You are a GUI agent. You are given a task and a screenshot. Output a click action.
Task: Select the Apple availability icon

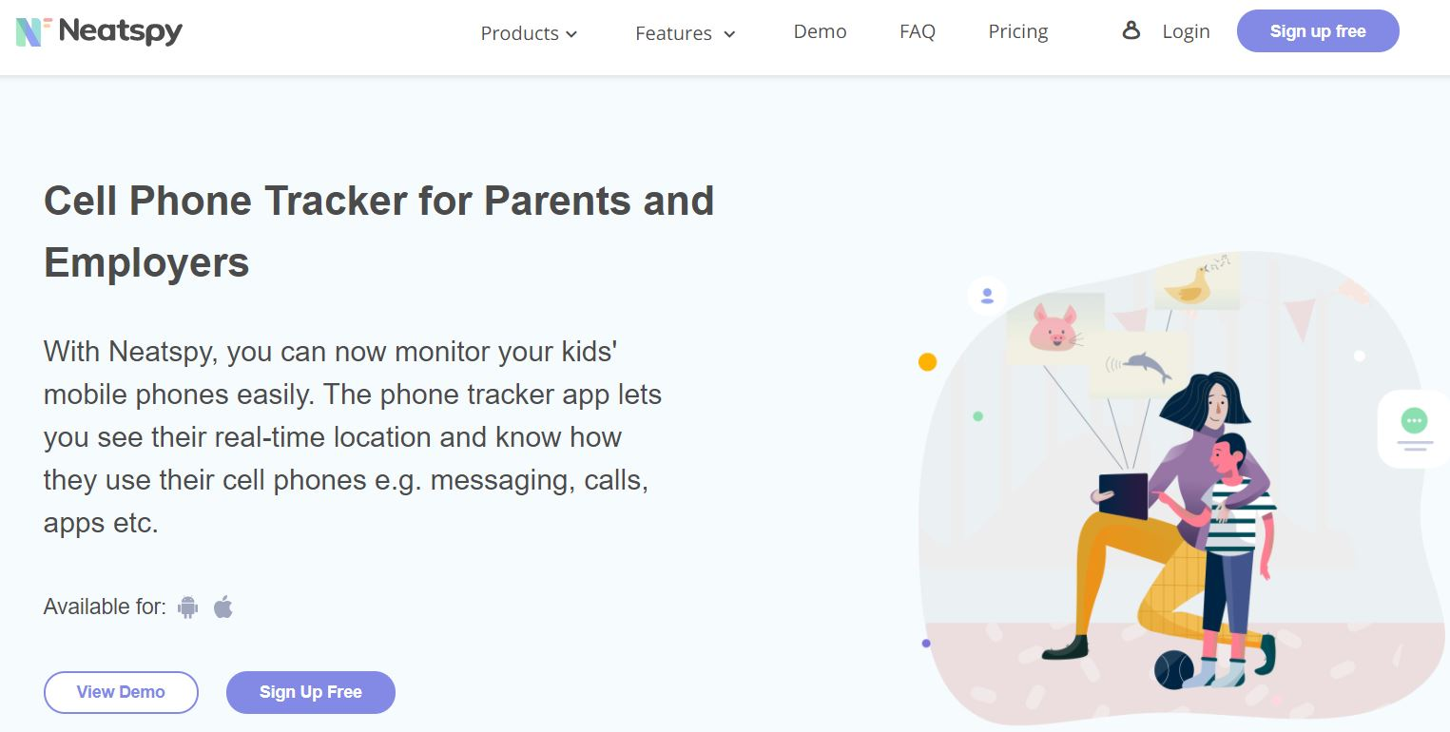(222, 606)
